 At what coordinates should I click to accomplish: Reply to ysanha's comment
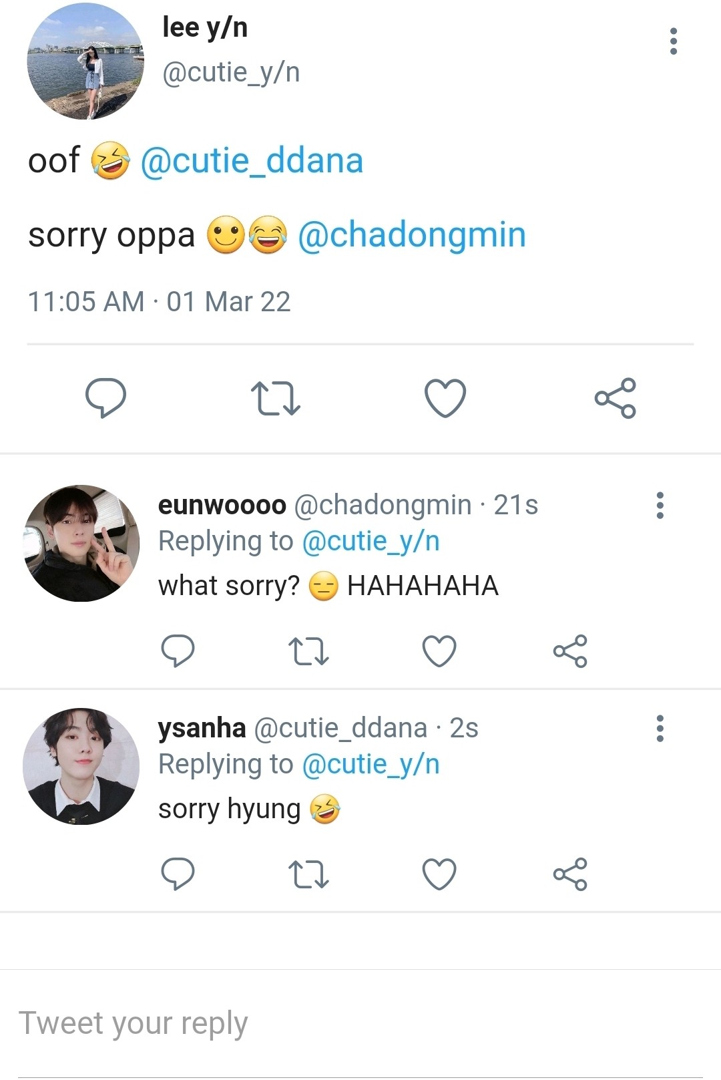(x=178, y=874)
